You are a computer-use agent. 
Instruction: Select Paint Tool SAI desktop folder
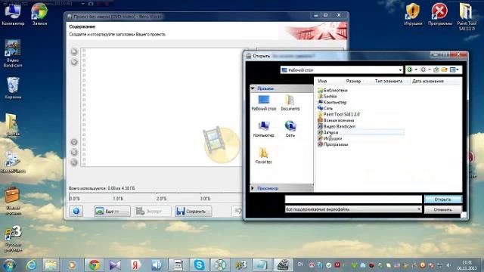467,17
